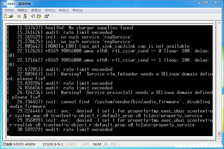Click the Disconnect toolbar icon

coord(25,16)
